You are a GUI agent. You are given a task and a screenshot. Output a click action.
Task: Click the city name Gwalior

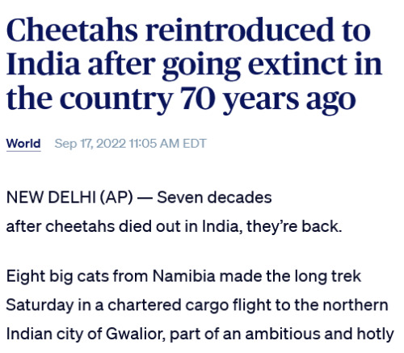coord(134,334)
